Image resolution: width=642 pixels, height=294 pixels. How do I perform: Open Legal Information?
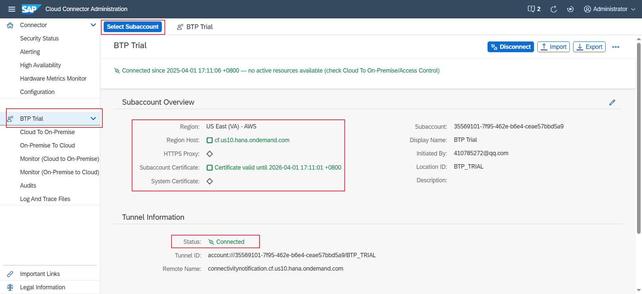(x=42, y=287)
